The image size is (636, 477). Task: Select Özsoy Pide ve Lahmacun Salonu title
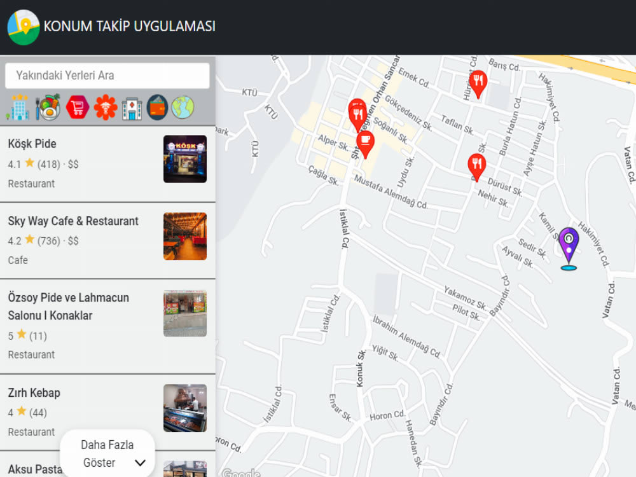68,307
